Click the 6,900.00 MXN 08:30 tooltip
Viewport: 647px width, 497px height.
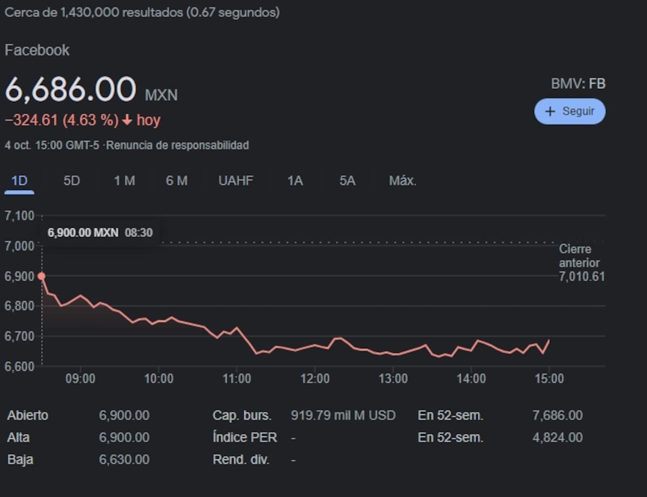click(x=100, y=233)
